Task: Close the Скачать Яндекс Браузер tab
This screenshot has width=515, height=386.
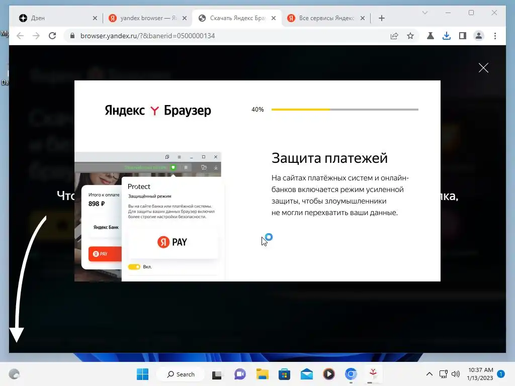Action: [x=274, y=19]
